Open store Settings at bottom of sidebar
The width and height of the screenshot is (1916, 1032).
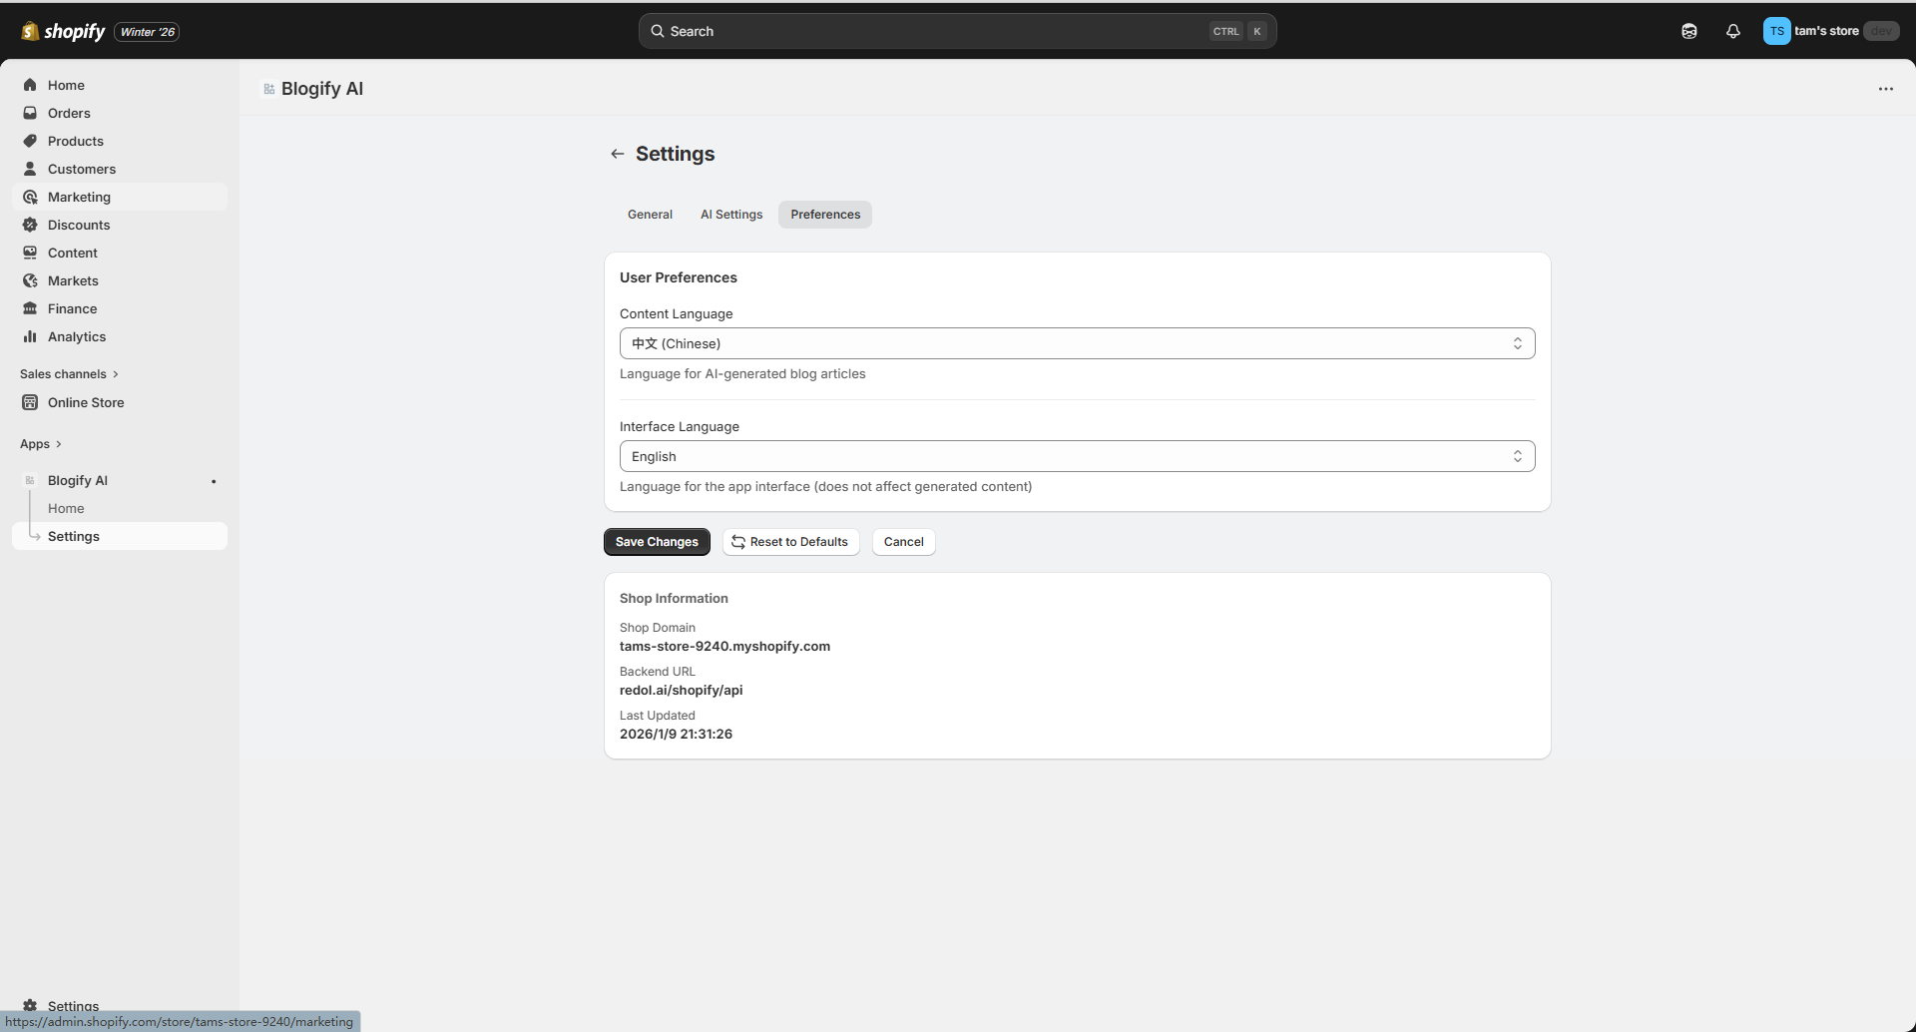[x=73, y=1005]
